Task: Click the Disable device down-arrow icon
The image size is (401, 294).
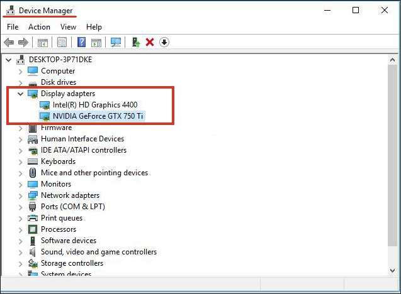Action: (x=164, y=42)
